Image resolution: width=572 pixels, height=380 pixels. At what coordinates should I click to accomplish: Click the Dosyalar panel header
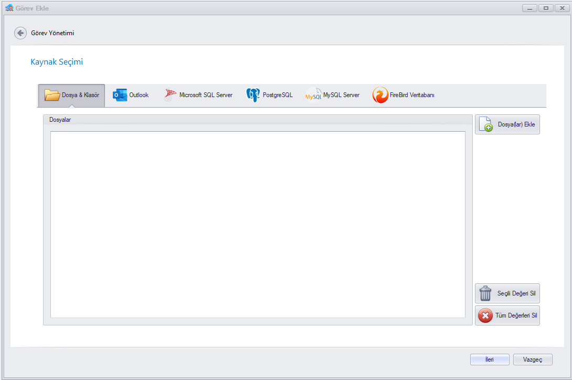60,120
